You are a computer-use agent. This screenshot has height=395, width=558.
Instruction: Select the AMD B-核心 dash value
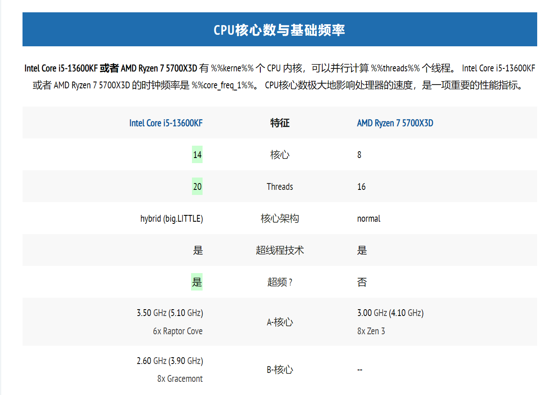[x=360, y=370]
